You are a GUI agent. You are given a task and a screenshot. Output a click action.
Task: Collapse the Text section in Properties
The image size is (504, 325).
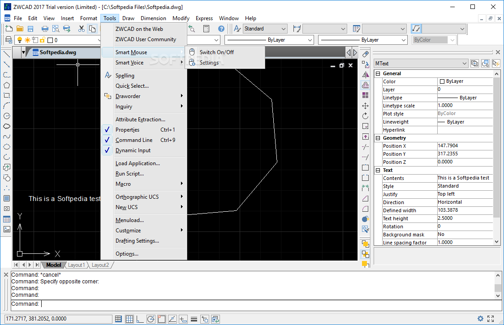point(378,170)
